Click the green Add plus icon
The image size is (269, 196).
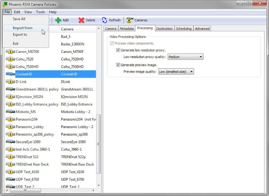[x=58, y=20]
